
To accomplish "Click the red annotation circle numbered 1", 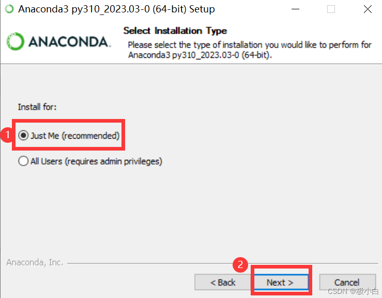I will [7, 135].
